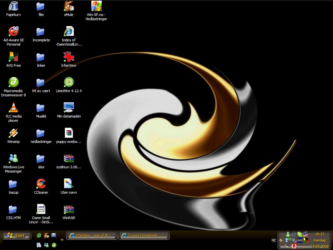Screen dimensions: 333x250
Task: Select the bacup folder
Action: 13,187
